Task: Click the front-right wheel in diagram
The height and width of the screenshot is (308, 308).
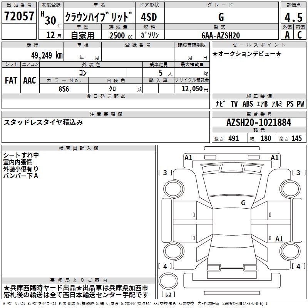Action: [290, 189]
